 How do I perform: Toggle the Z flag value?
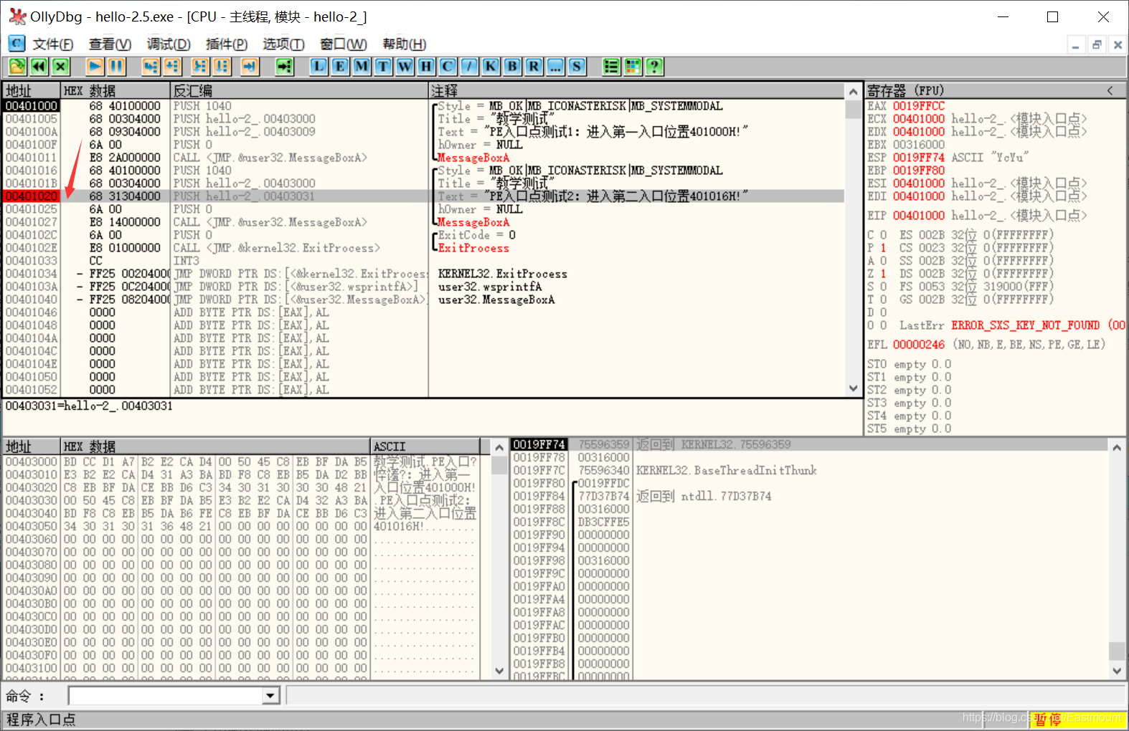[883, 274]
